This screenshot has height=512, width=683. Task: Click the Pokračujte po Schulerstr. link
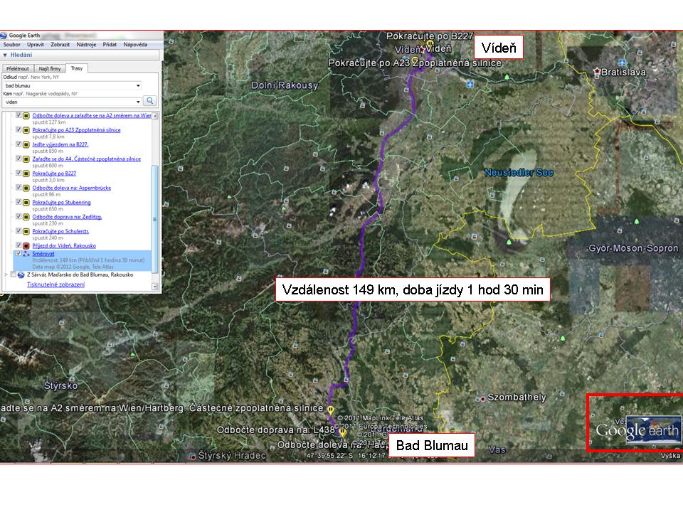click(60, 231)
